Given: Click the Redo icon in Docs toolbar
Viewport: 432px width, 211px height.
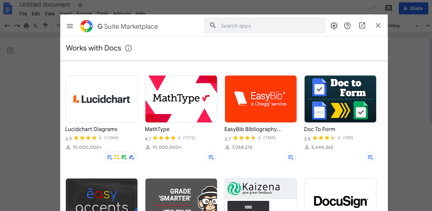Looking at the screenshot, I should coord(17,26).
